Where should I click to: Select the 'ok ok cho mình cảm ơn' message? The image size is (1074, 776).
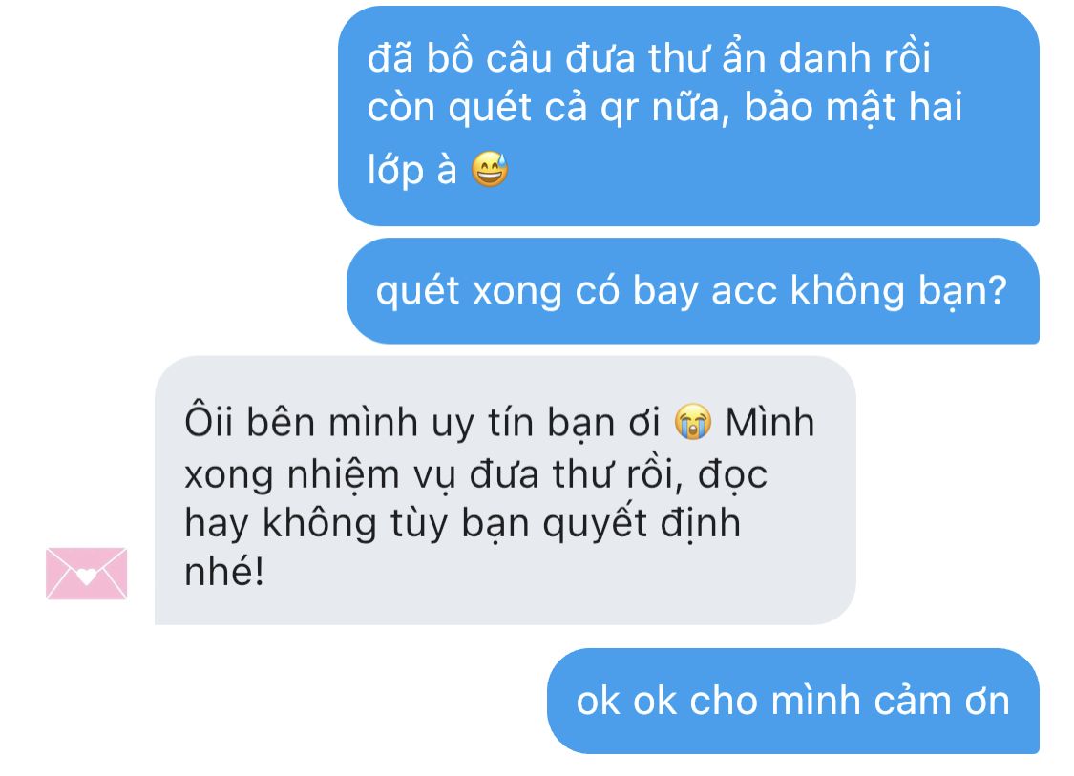pyautogui.click(x=793, y=701)
